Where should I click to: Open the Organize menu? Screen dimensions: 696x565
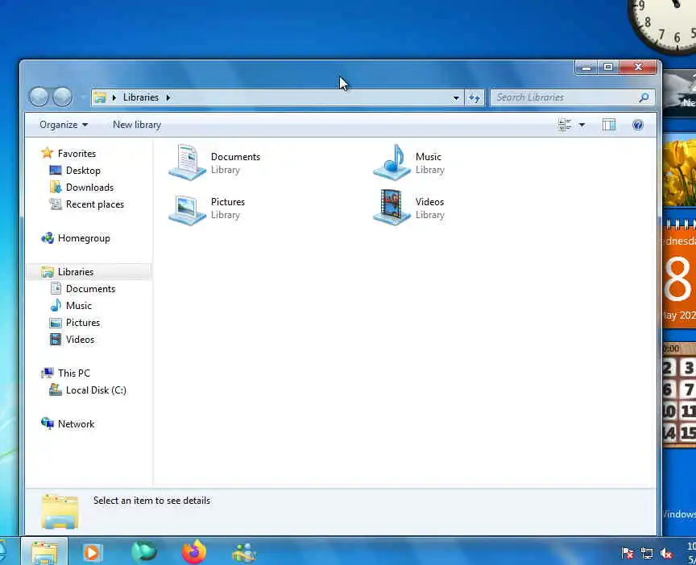[x=64, y=125]
